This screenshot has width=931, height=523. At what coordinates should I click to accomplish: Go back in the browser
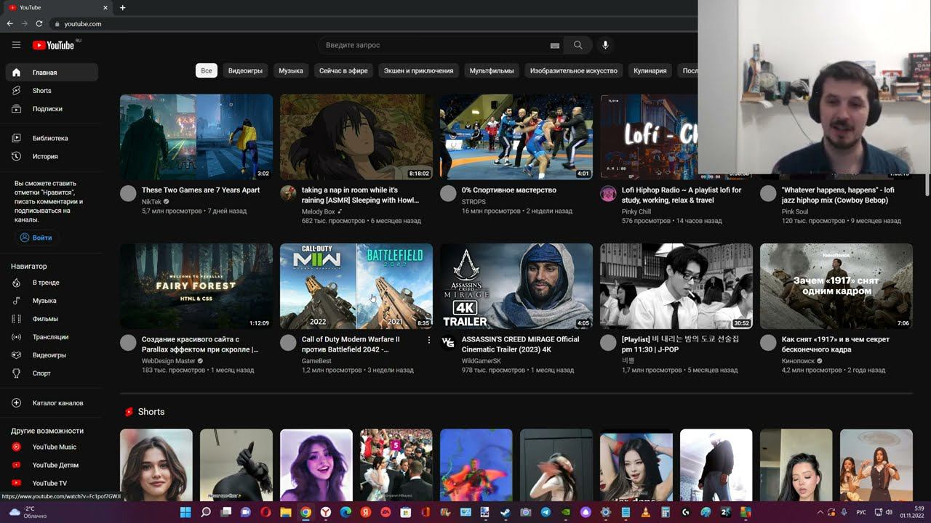point(10,24)
